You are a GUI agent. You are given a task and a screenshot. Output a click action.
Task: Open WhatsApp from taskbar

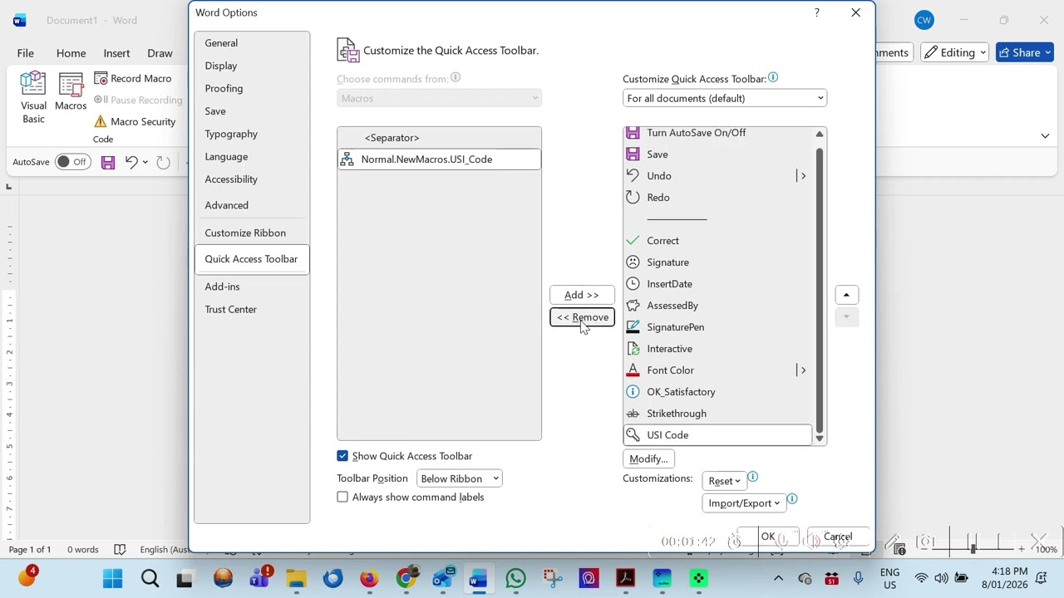coord(515,578)
